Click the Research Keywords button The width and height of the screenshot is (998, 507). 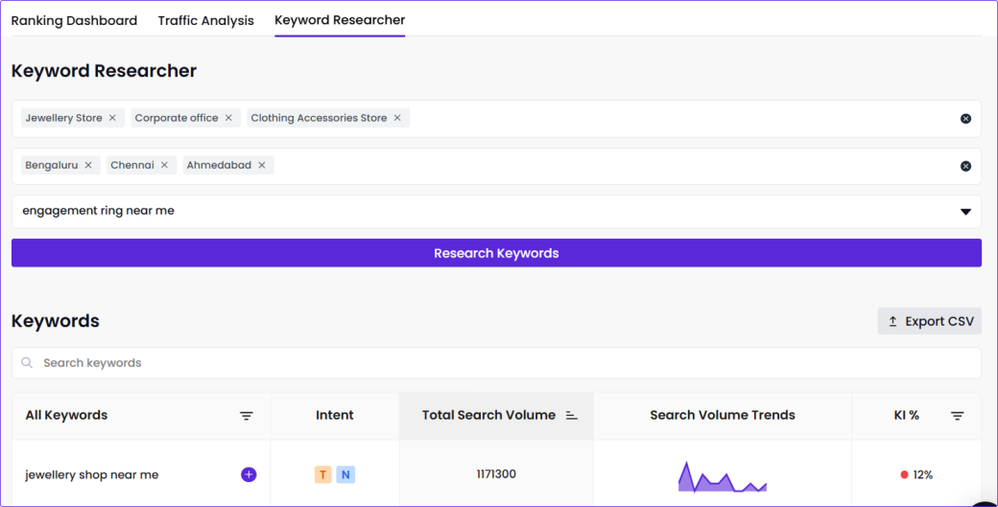496,253
